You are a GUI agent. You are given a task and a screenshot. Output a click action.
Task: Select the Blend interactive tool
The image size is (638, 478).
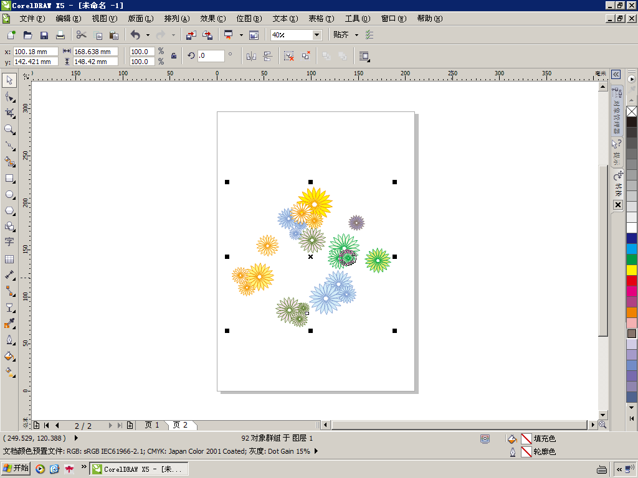click(9, 307)
